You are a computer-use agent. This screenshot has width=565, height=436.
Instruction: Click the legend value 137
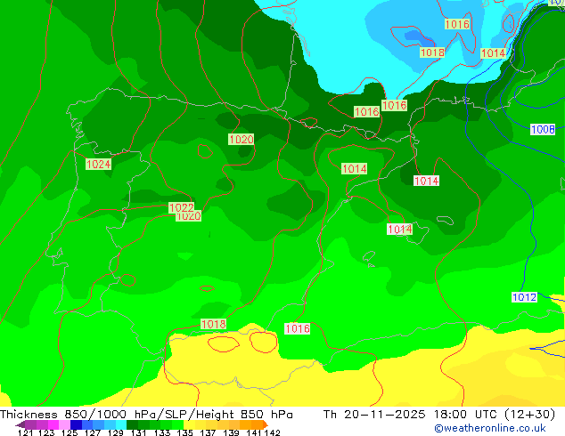click(208, 432)
